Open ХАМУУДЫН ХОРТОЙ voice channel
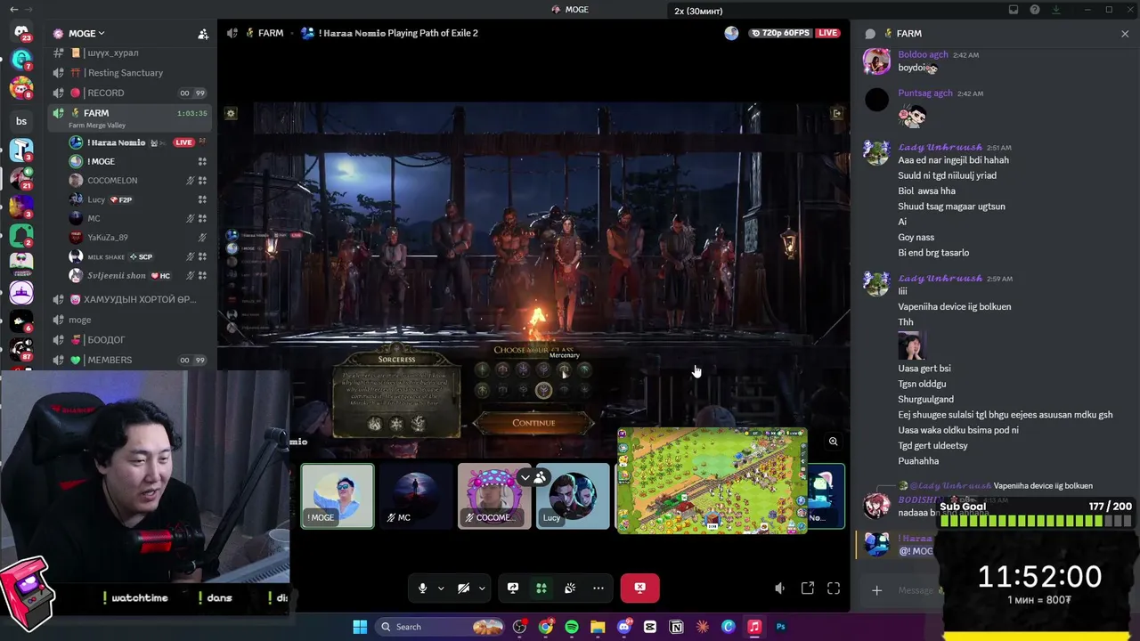 127,299
